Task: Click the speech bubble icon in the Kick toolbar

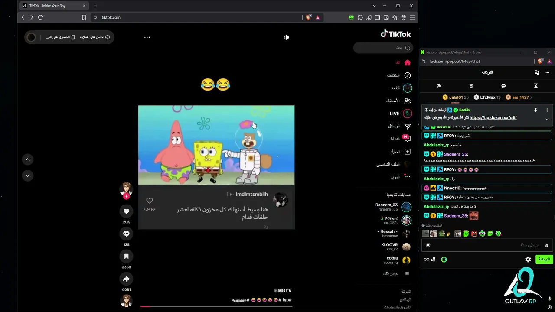Action: tap(503, 86)
